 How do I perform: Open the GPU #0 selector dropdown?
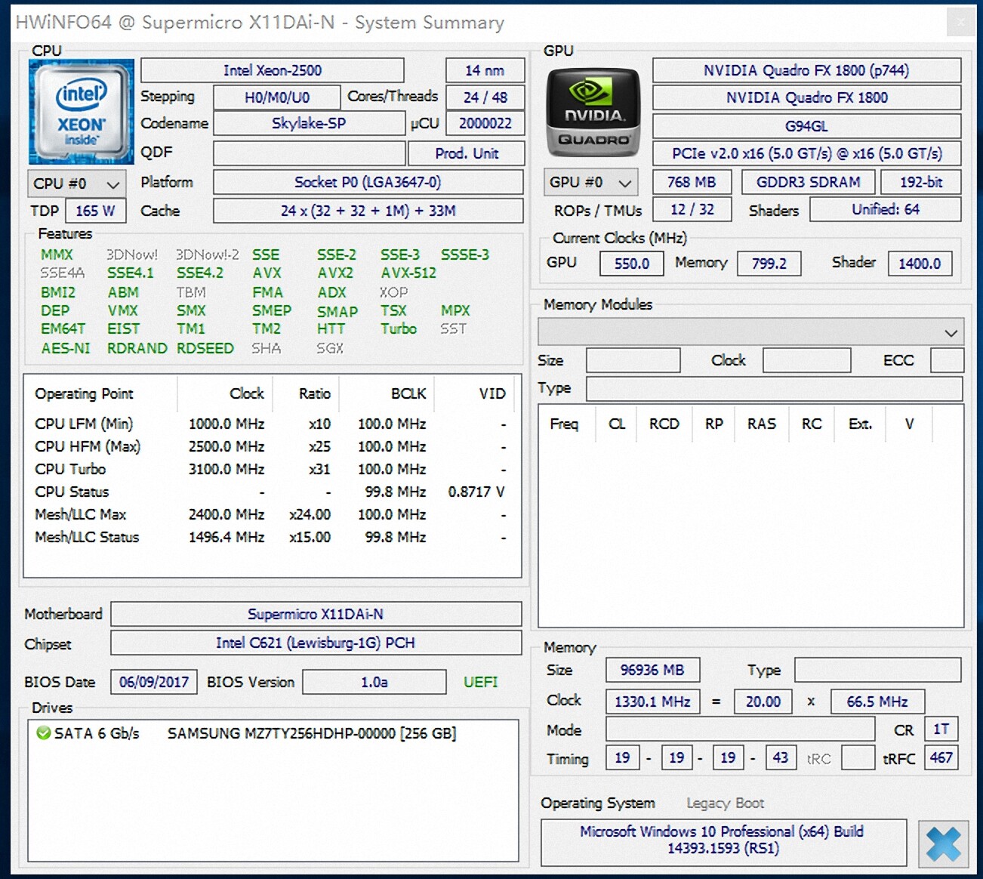[x=590, y=182]
